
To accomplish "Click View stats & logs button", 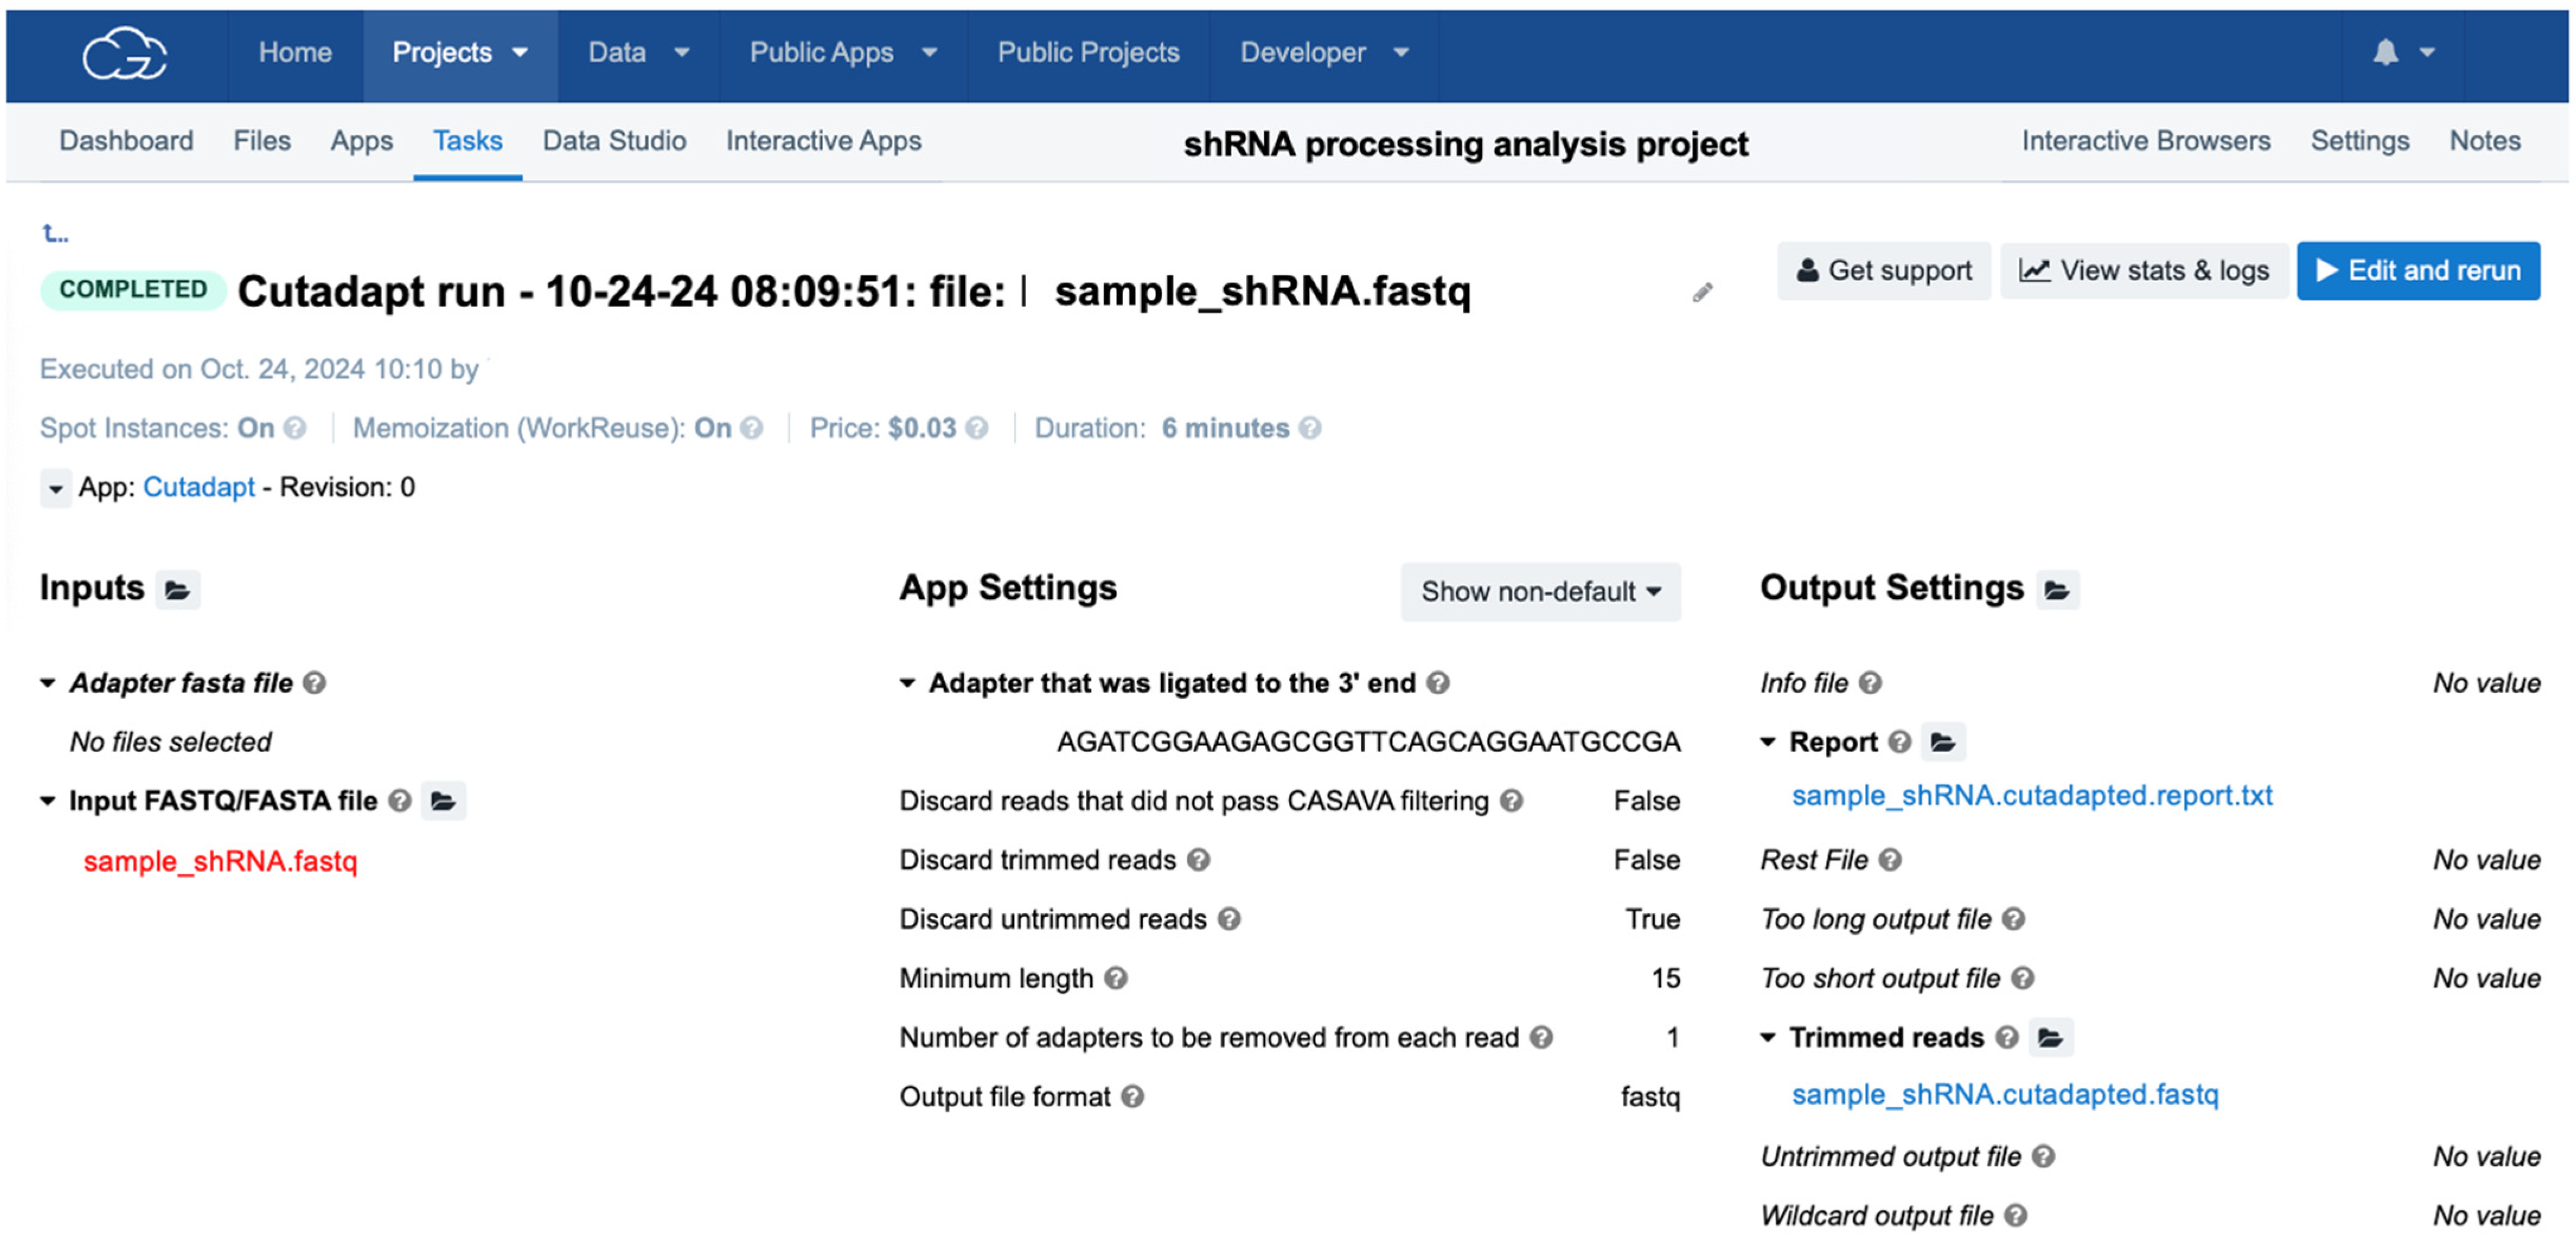I will pyautogui.click(x=2143, y=270).
